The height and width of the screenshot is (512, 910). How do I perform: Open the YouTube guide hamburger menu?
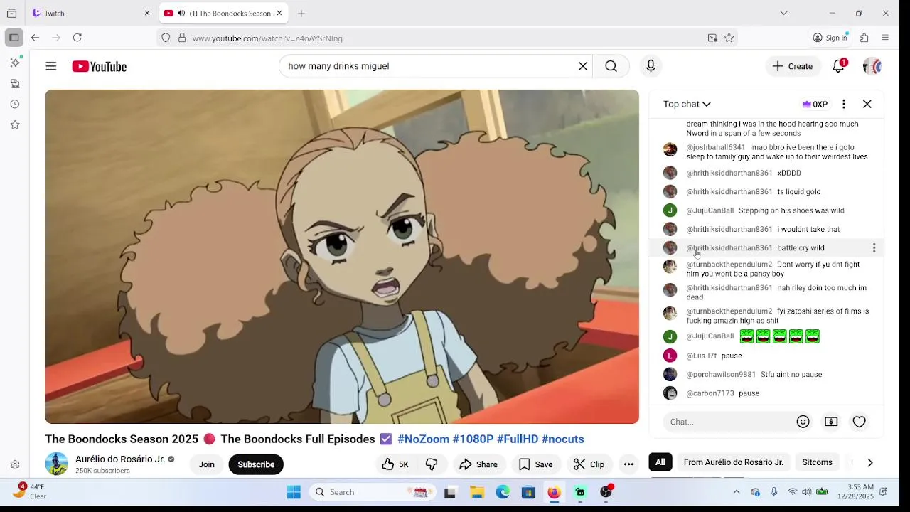click(51, 66)
